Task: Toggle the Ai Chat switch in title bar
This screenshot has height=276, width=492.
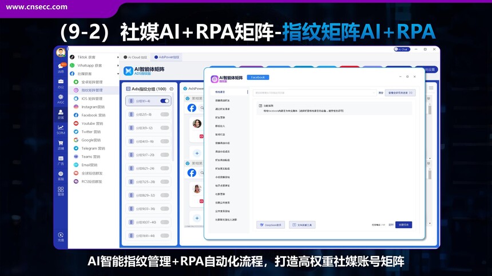Action: (402, 49)
